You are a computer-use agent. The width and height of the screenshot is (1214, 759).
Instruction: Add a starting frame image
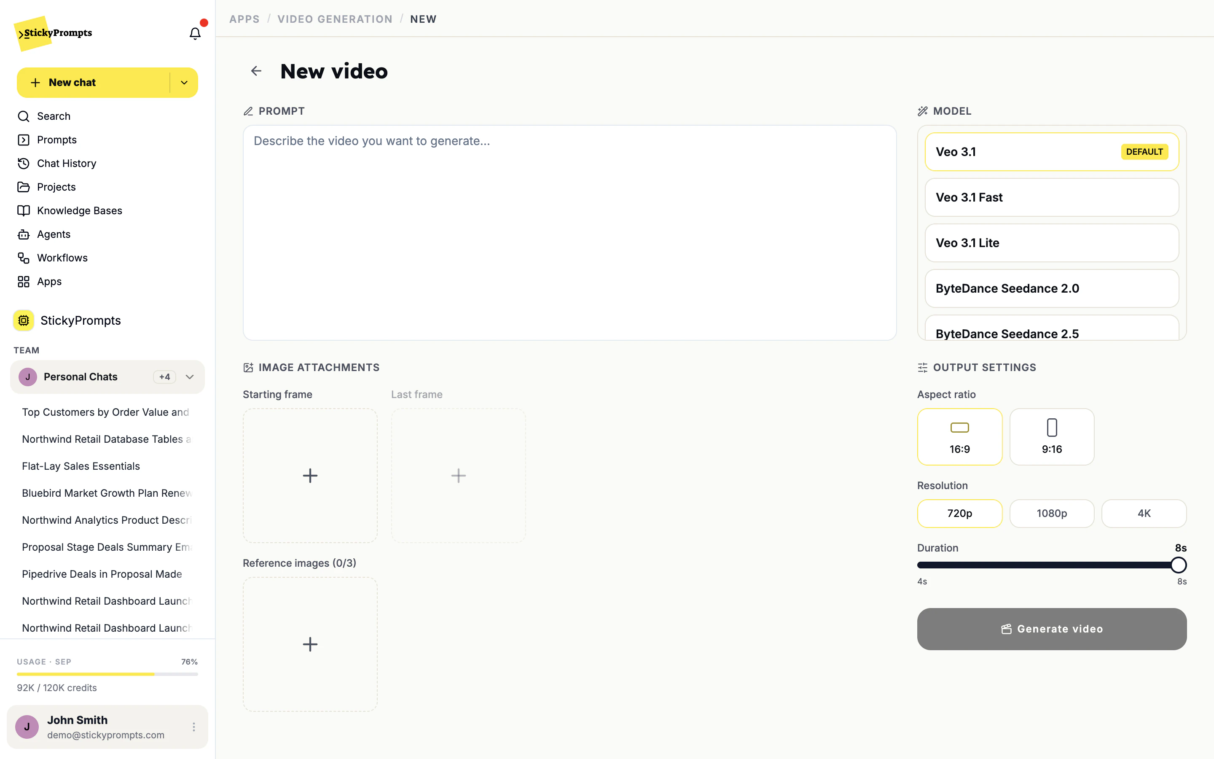(x=310, y=475)
